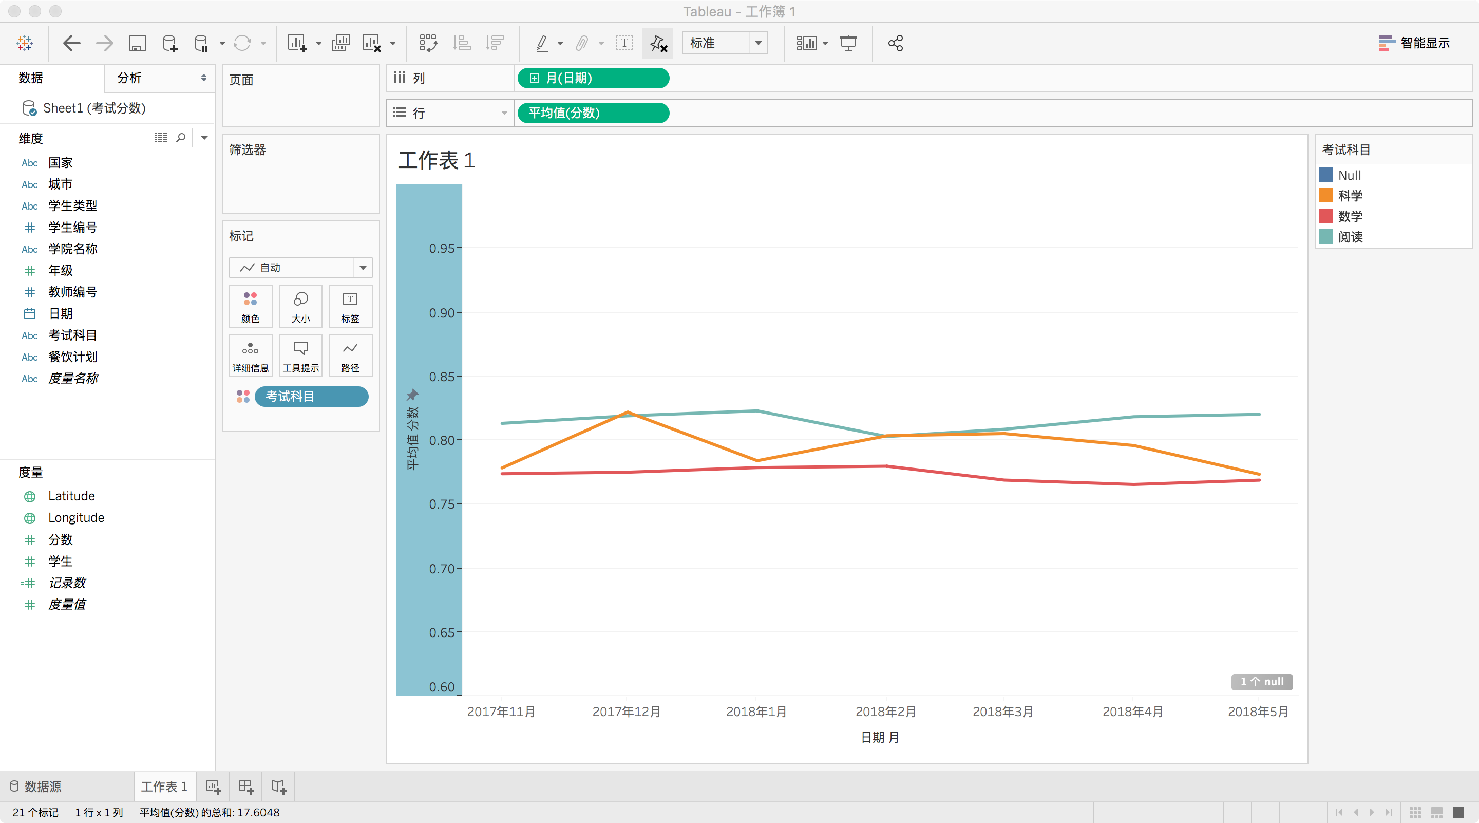
Task: Click the Add new data source icon
Action: point(170,43)
